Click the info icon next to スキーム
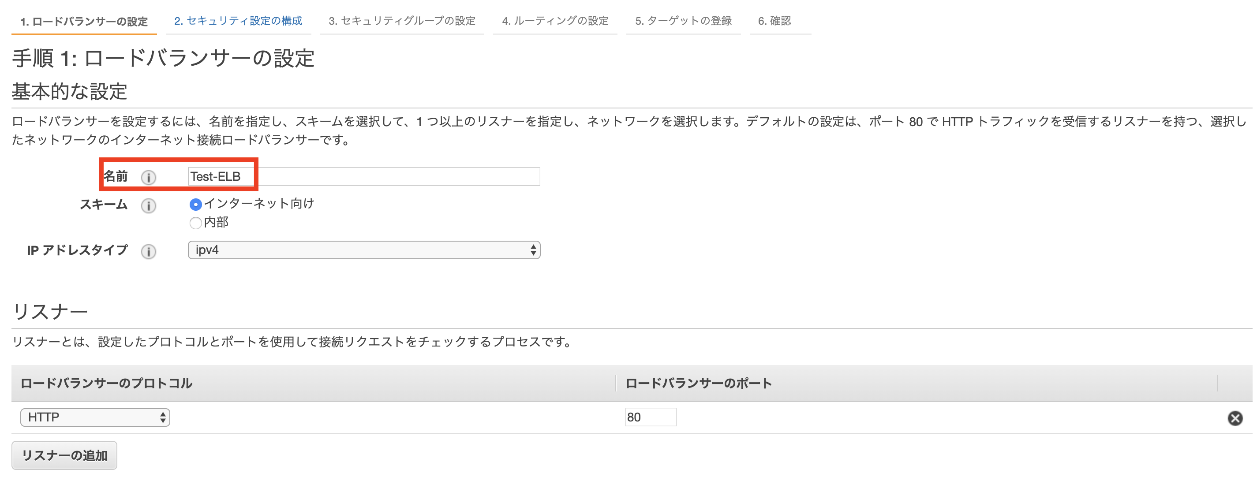This screenshot has height=477, width=1257. point(149,206)
